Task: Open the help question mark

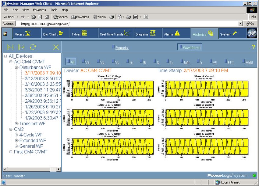Action: (x=253, y=47)
